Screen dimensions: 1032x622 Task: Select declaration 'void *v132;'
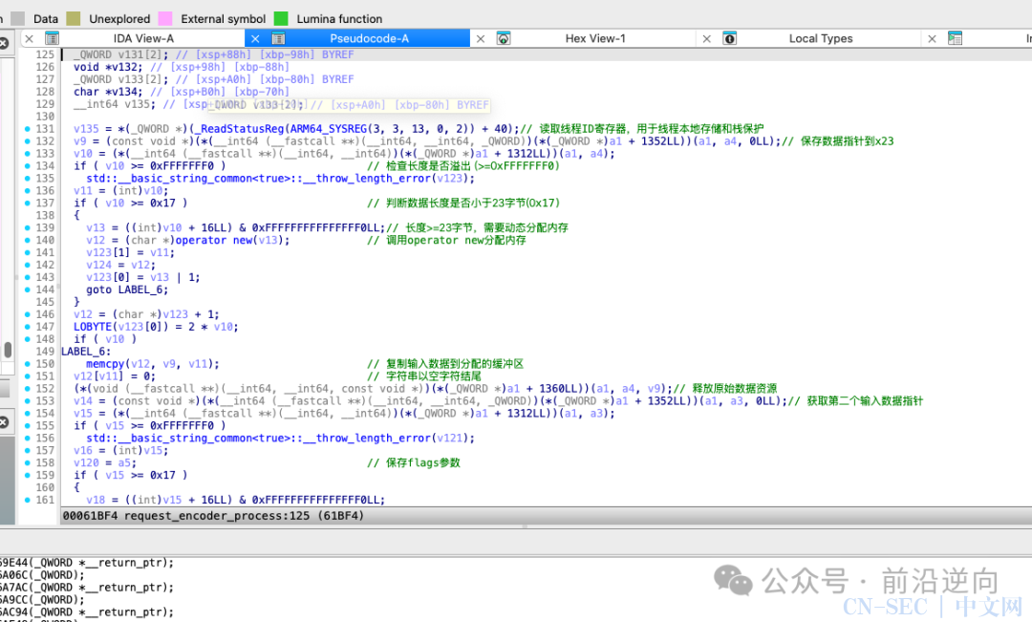(x=108, y=67)
